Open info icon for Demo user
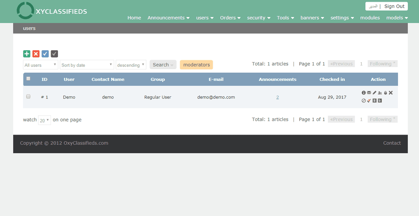Screen dimensions: 419x216 tap(363, 93)
